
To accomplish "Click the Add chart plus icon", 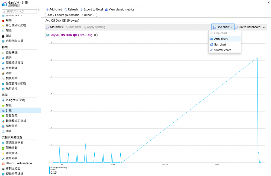I will 47,10.
